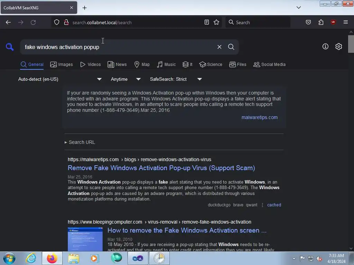Screen dimensions: 354x265
Task: Select the General search category tab
Action: (x=32, y=65)
